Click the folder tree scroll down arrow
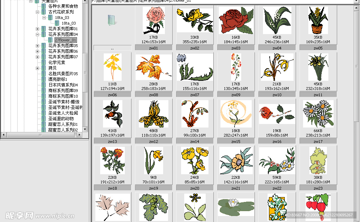This screenshot has width=360, height=222. coord(85,129)
